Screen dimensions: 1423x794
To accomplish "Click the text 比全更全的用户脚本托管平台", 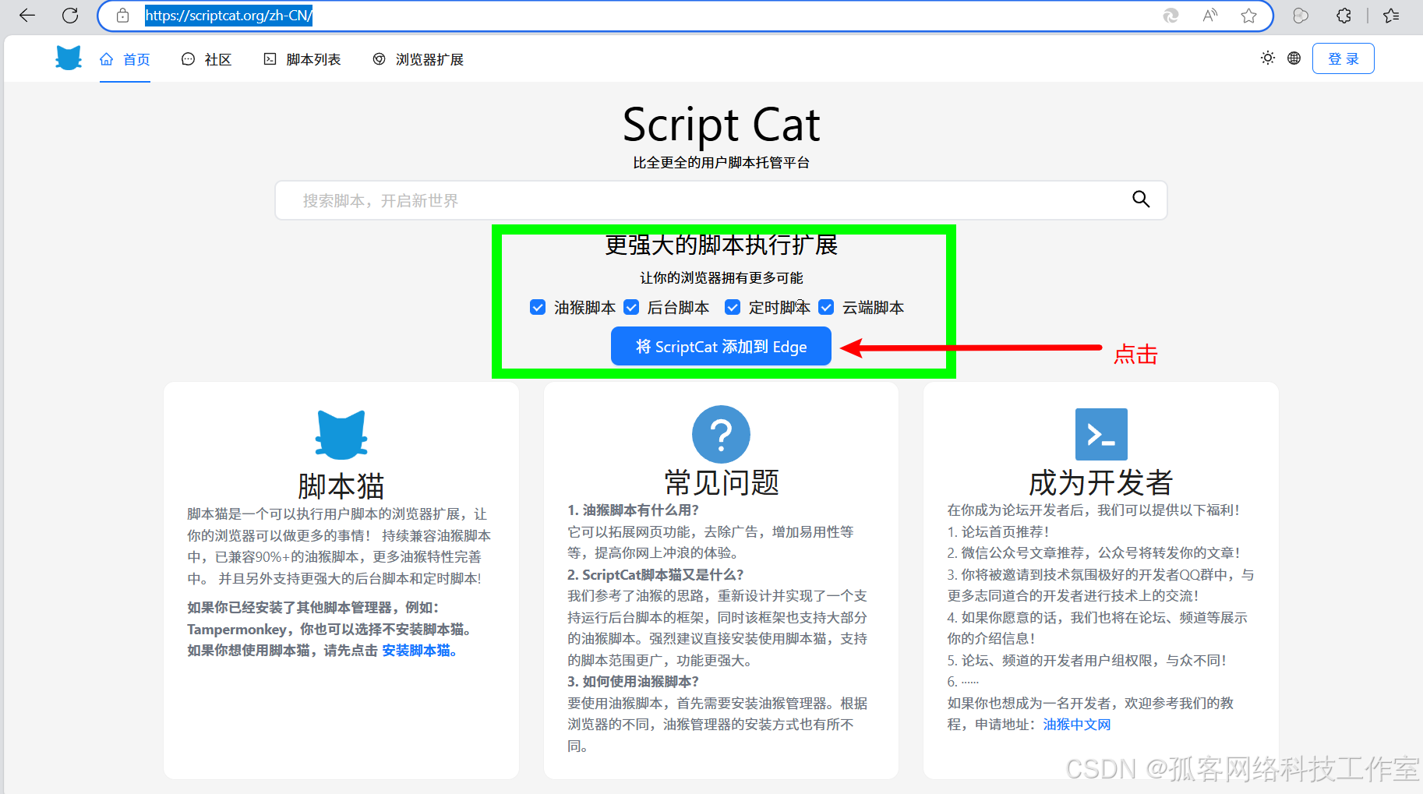I will pyautogui.click(x=721, y=162).
